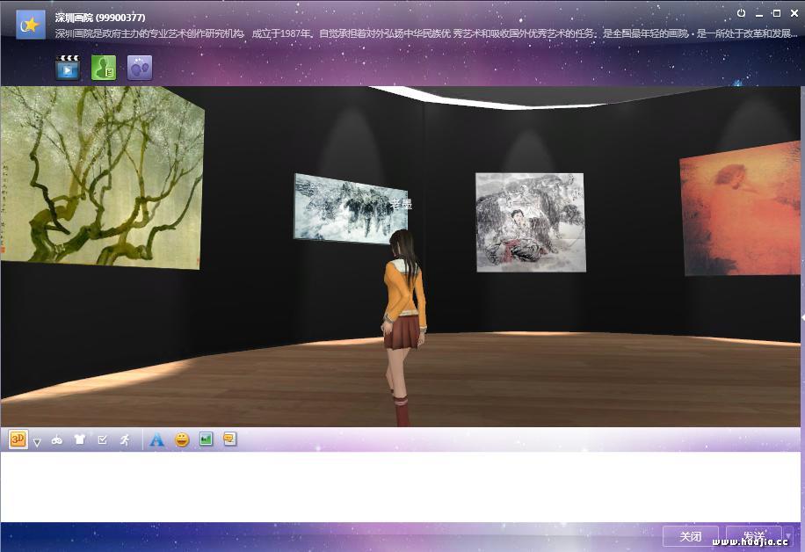The height and width of the screenshot is (552, 805).
Task: Click the snowy blue-white painting
Action: coord(351,208)
